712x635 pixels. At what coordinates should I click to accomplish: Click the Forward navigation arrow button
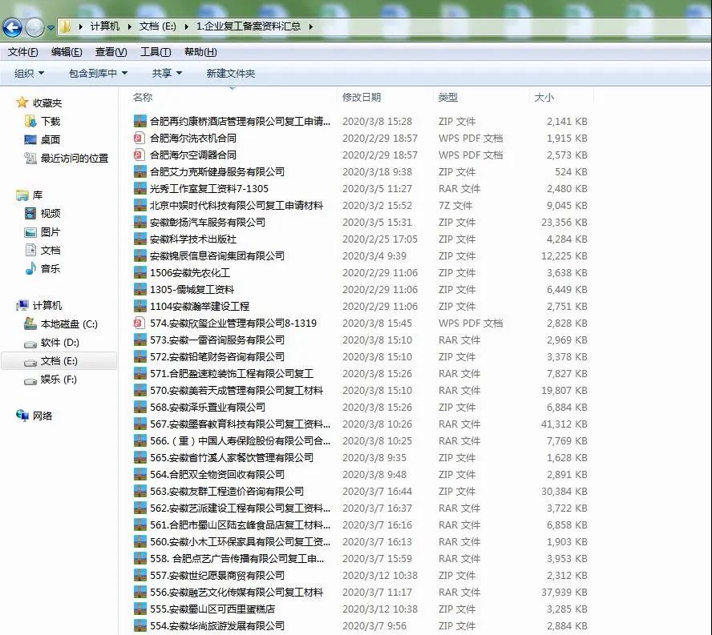[x=34, y=28]
